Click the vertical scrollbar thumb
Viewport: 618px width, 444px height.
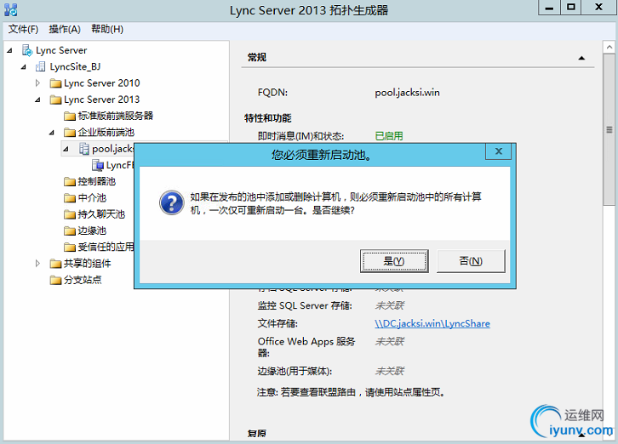click(609, 129)
